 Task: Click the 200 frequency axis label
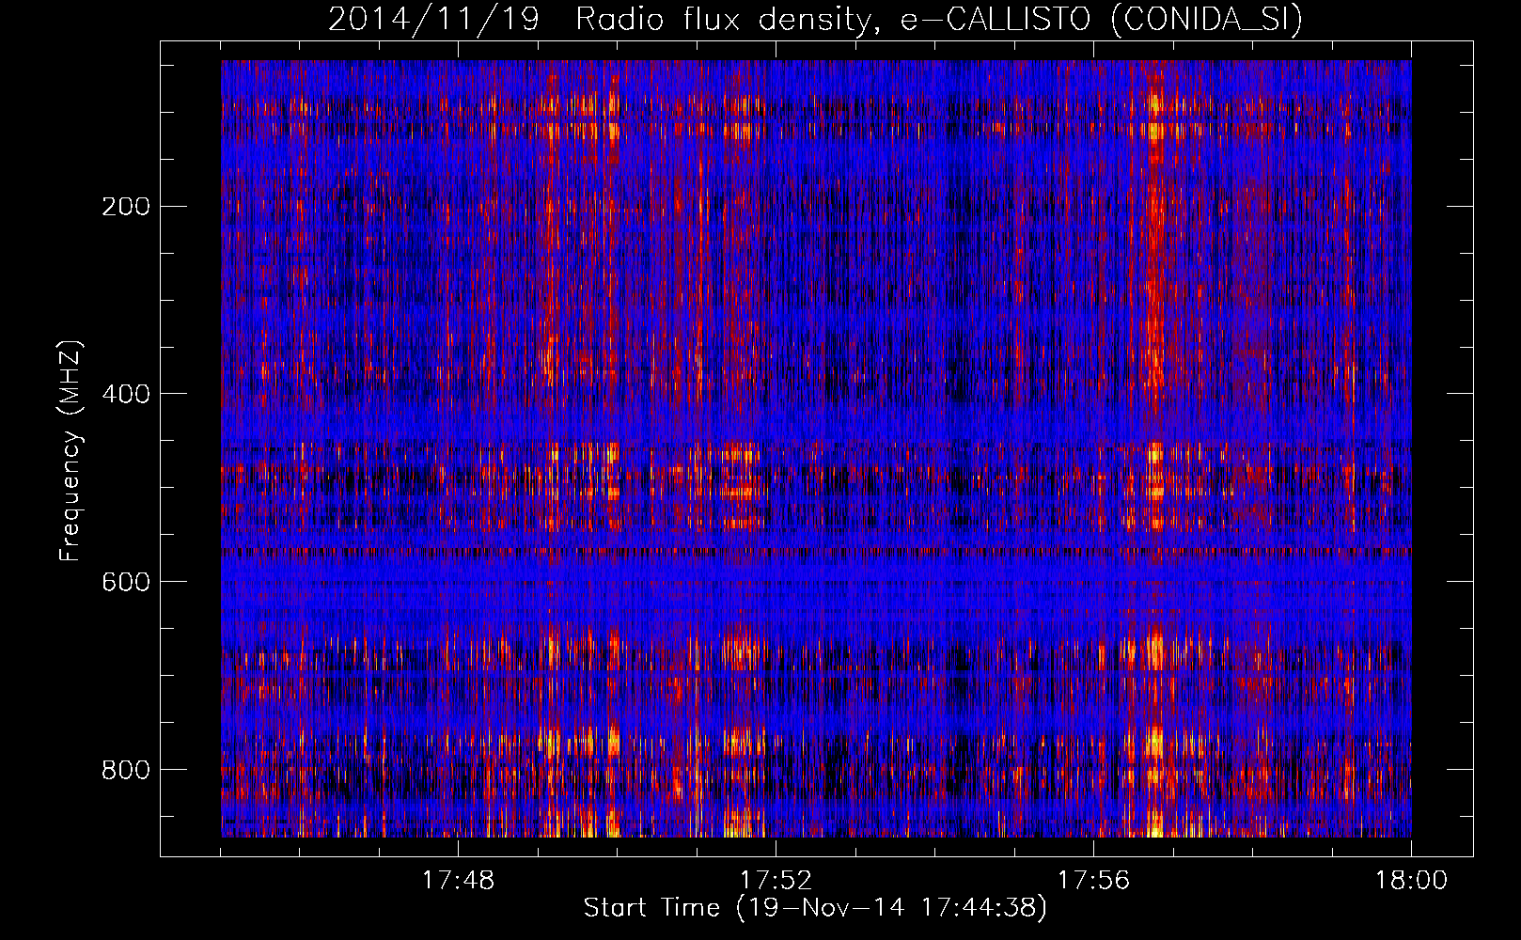[x=126, y=206]
